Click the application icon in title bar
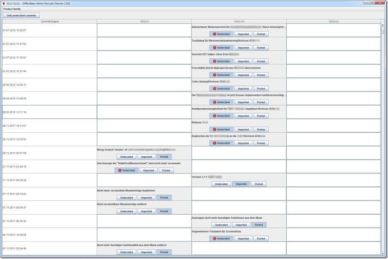Viewport: 388px width, 259px height. 4,3
